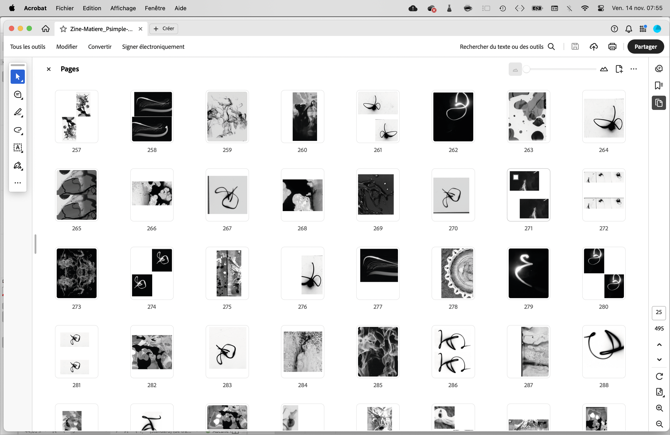This screenshot has width=670, height=435.
Task: Expand more tools in left toolbar
Action: 18,183
